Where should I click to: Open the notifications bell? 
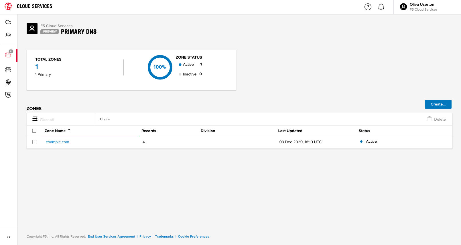coord(381,7)
